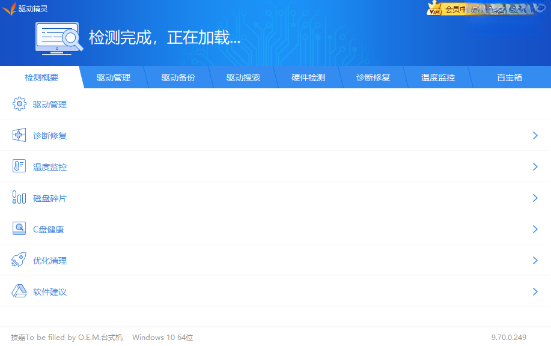This screenshot has height=346, width=551.
Task: Open the 驱动备份 tab
Action: pos(178,77)
